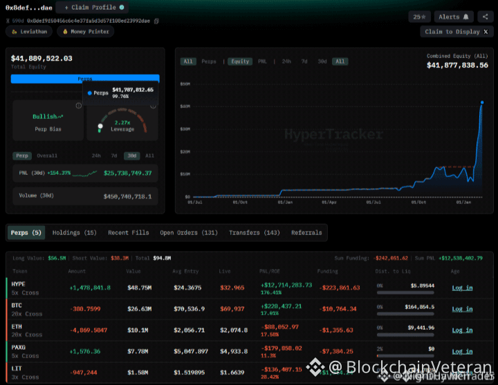Copy the wallet address icon
The height and width of the screenshot is (385, 498).
coord(156,21)
